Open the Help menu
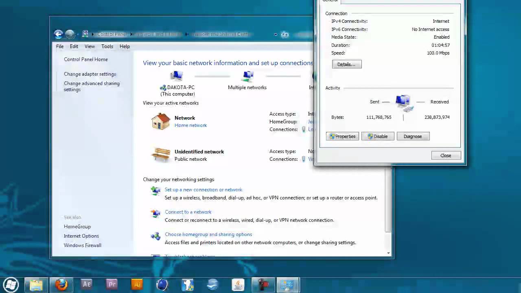Image resolution: width=521 pixels, height=293 pixels. 125,46
